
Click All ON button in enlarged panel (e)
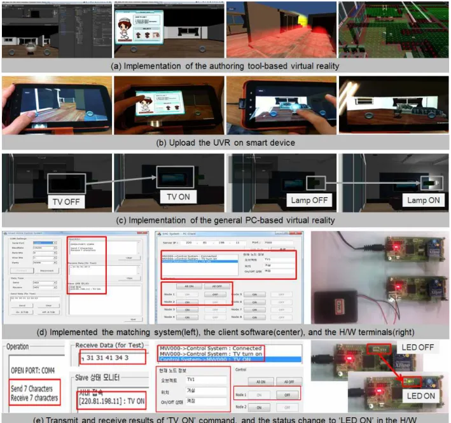pos(261,382)
